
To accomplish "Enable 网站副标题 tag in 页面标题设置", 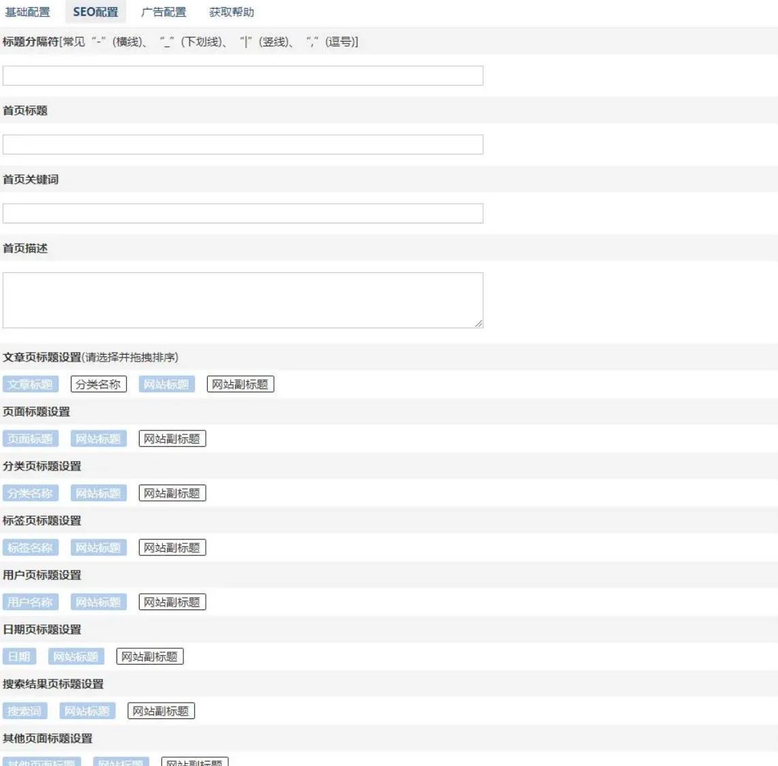I will click(172, 438).
